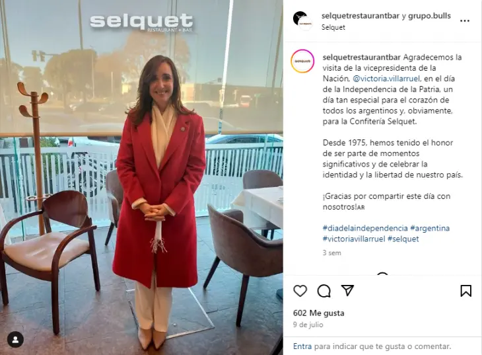Open the 9 de julio post date

[308, 325]
